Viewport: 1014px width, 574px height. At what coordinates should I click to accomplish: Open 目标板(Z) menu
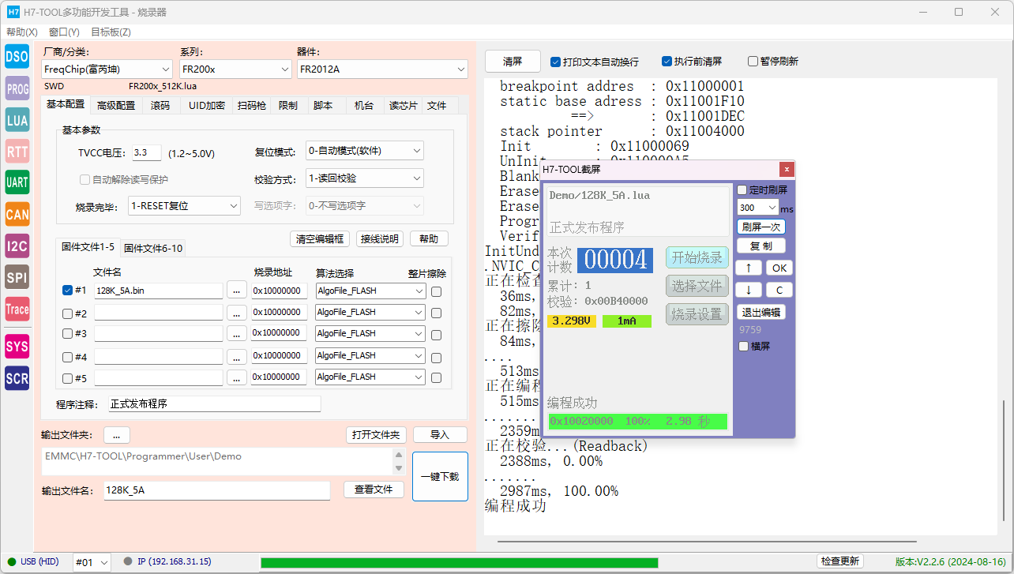tap(111, 32)
